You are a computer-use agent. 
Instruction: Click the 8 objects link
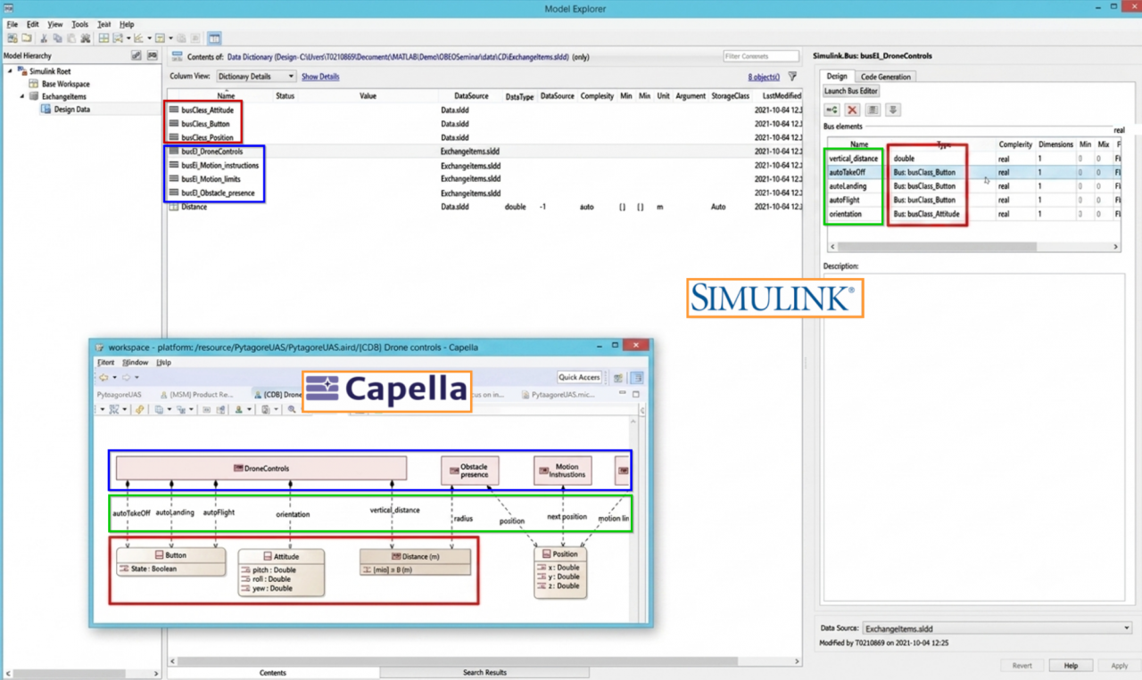tap(764, 77)
